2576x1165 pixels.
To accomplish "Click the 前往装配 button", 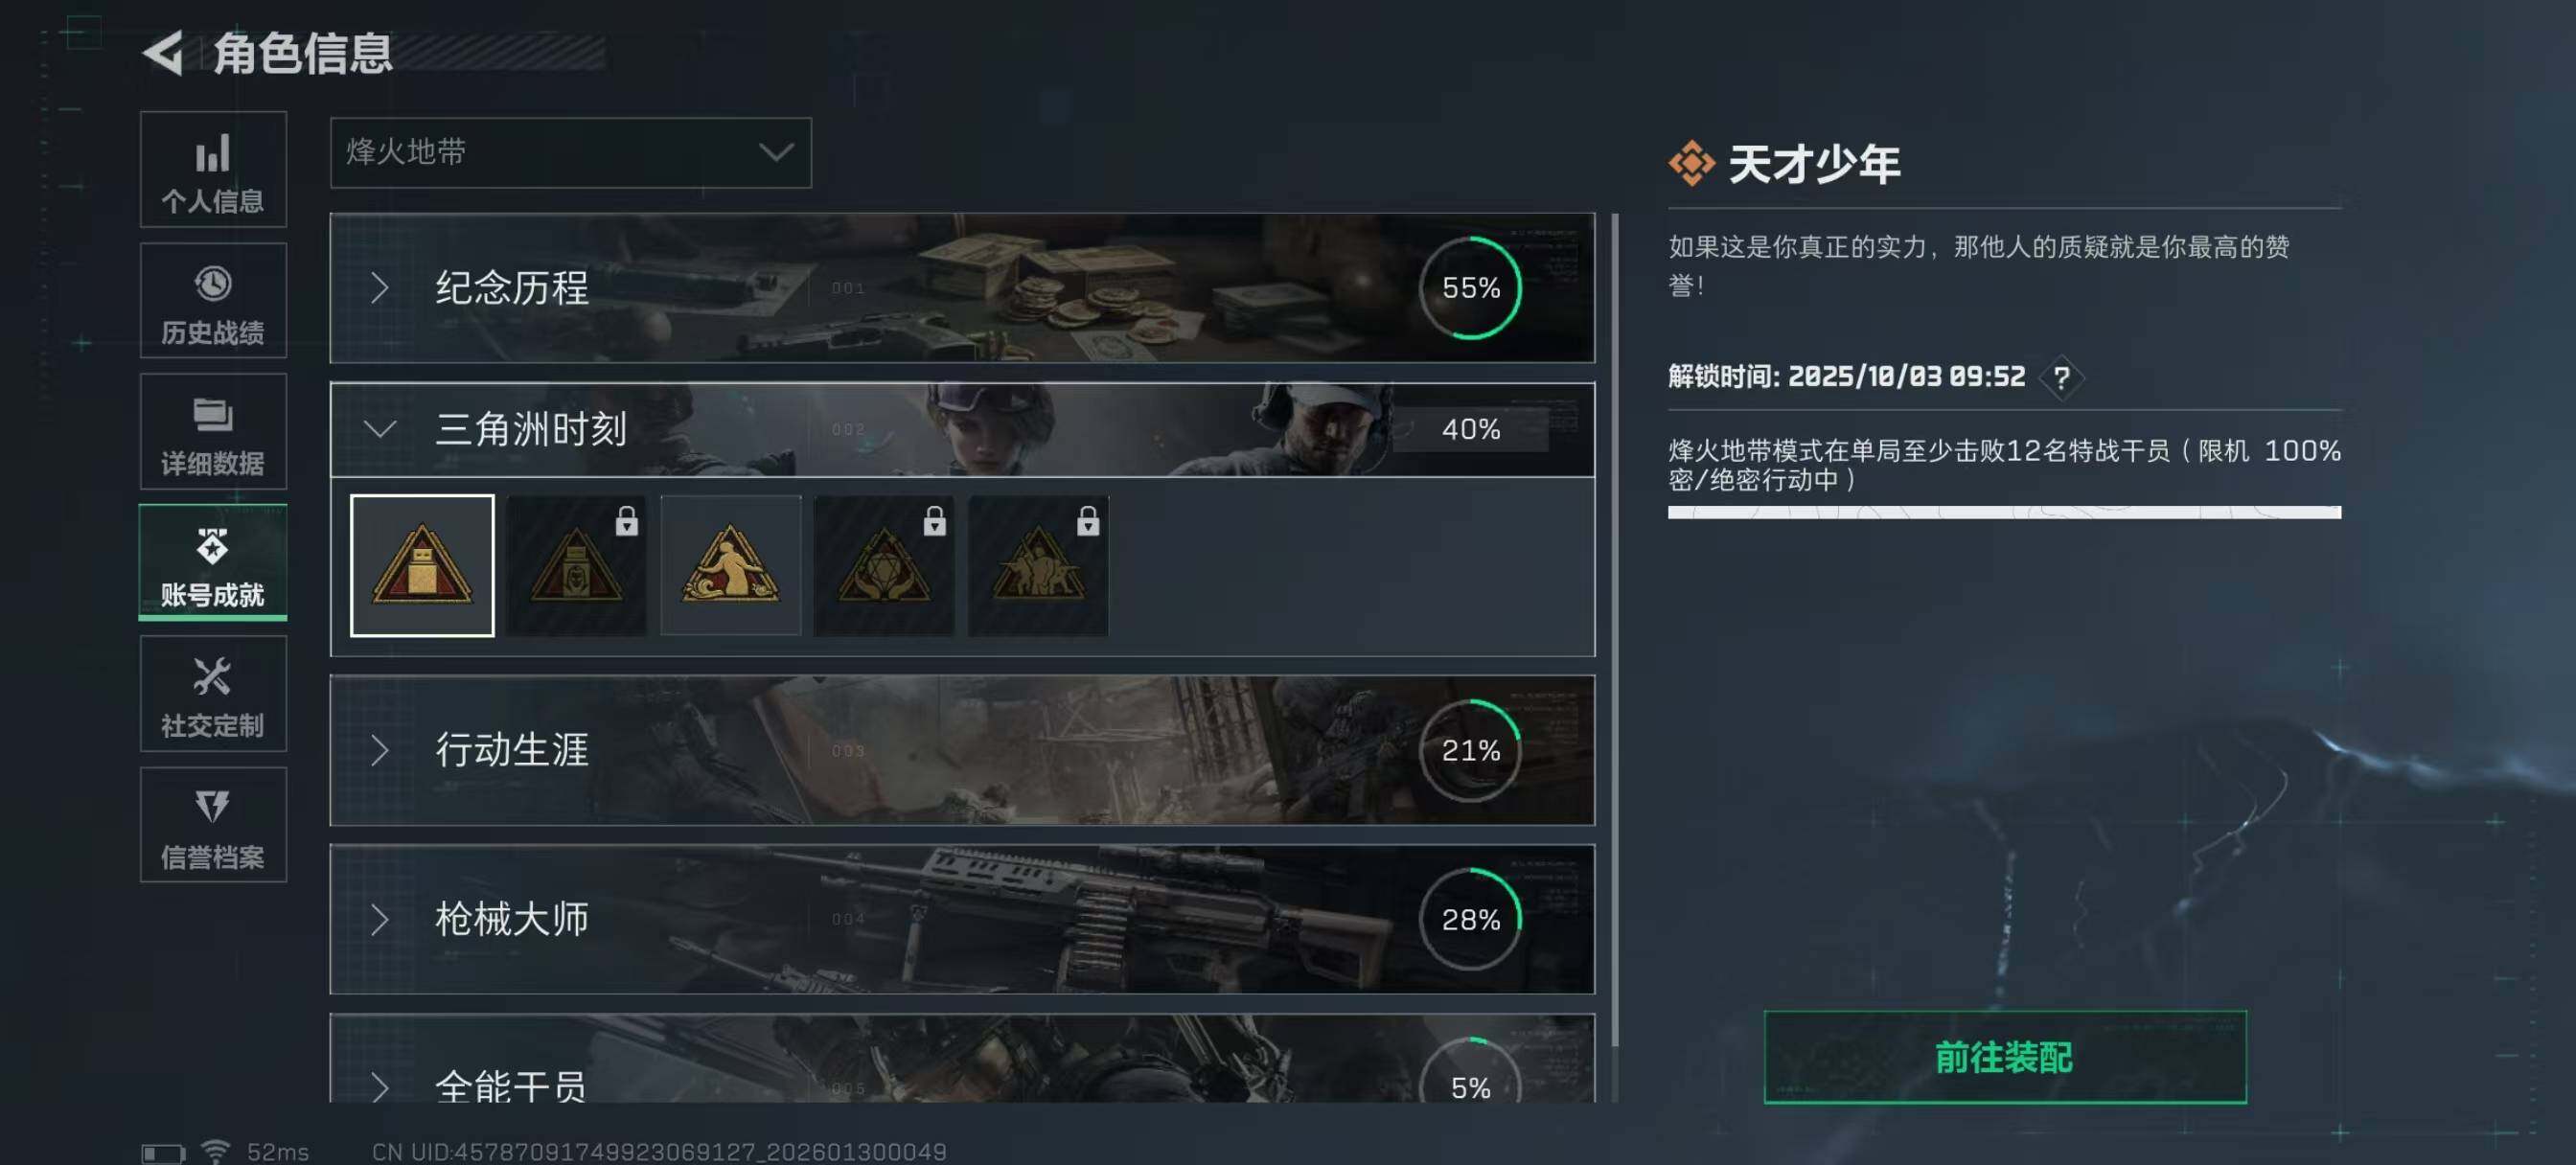I will [x=2005, y=1057].
